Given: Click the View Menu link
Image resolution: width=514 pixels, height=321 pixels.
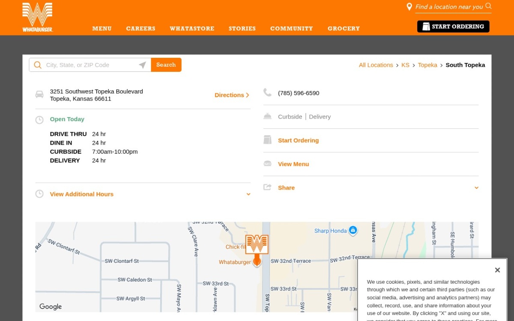Looking at the screenshot, I should pyautogui.click(x=293, y=164).
